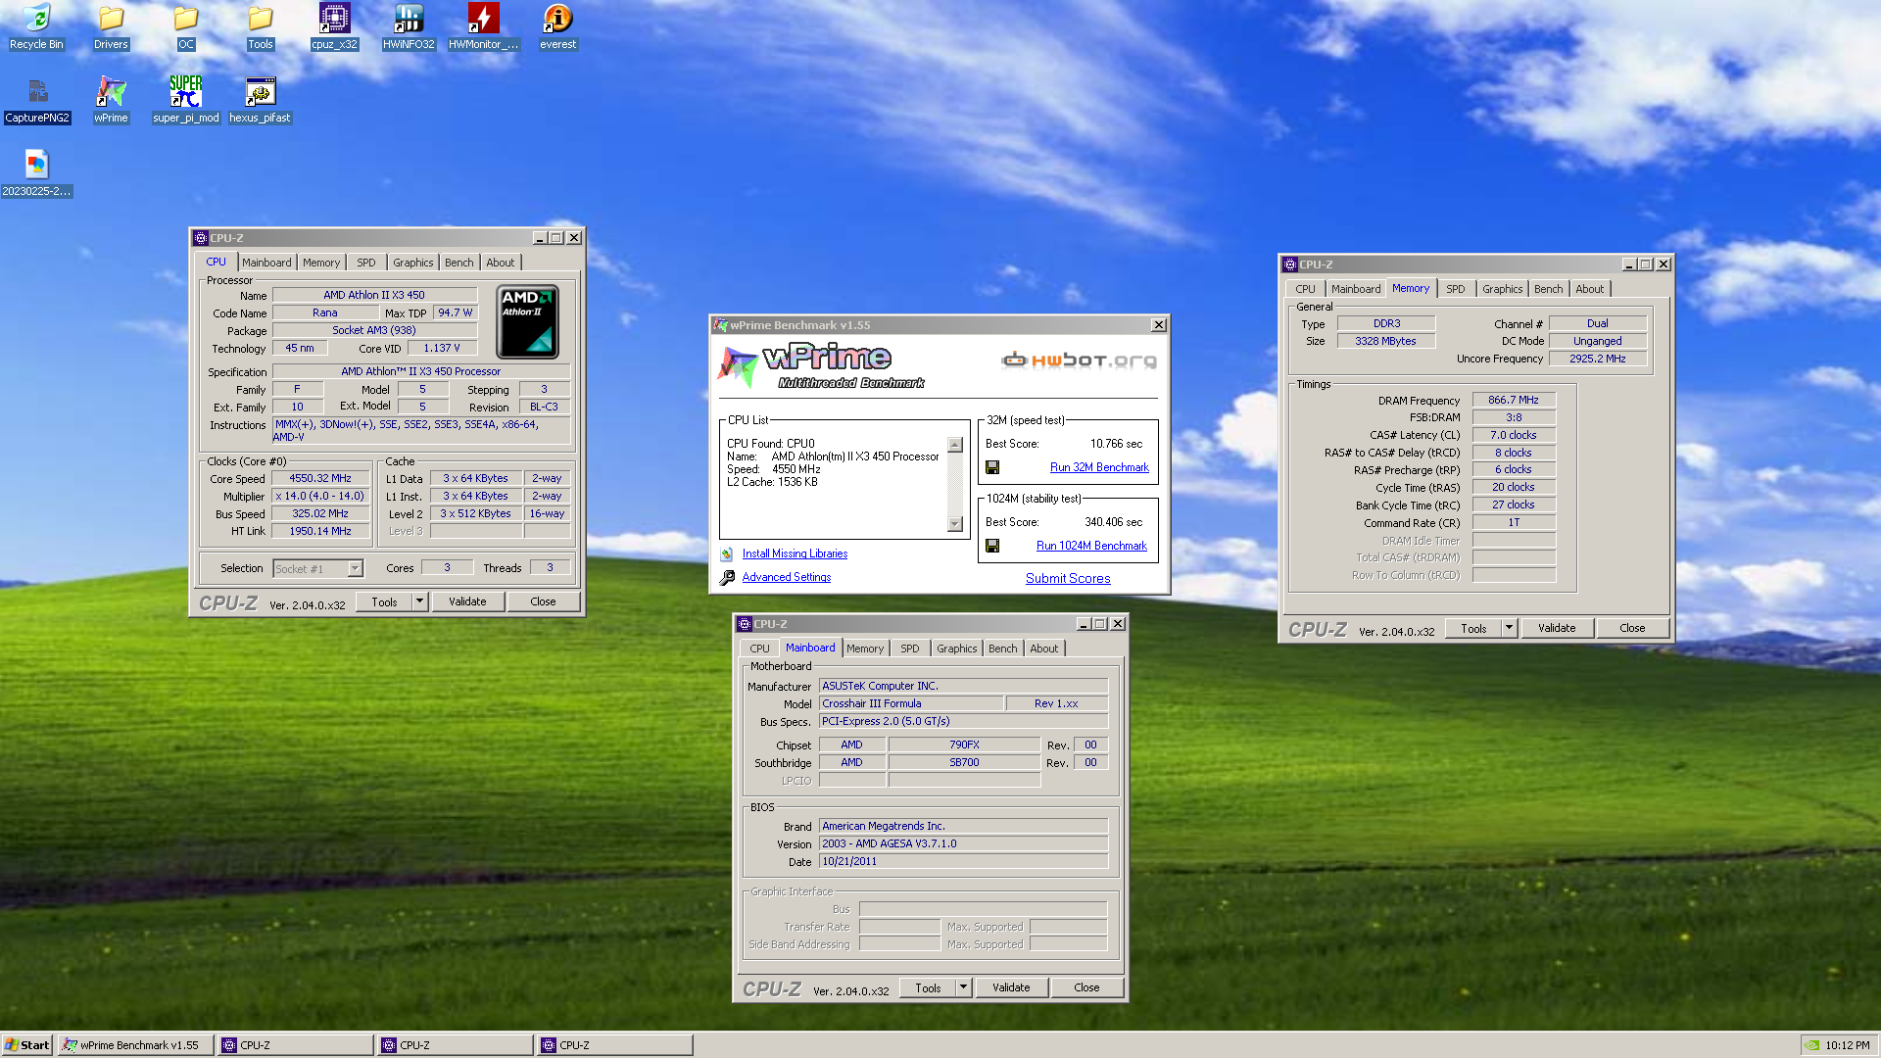Select the CapturePNG2 desktop icon
The height and width of the screenshot is (1058, 1881).
click(37, 100)
